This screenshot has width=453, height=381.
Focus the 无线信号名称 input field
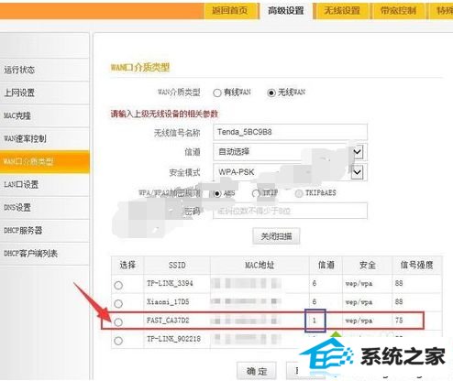tap(290, 132)
